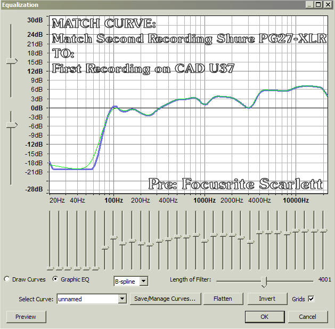Viewport: 335px width, 329px height.
Task: Click the unnamed curve name field
Action: click(x=88, y=299)
